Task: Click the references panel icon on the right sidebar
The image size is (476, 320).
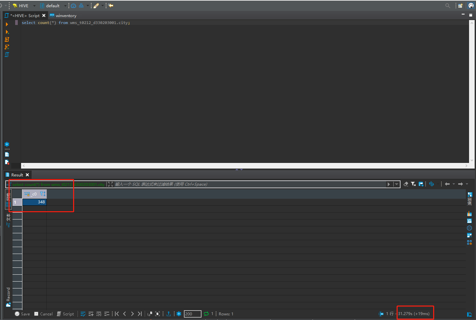Action: click(469, 242)
